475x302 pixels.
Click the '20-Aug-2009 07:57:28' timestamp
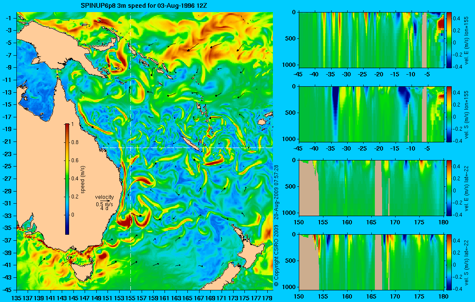(x=276, y=192)
